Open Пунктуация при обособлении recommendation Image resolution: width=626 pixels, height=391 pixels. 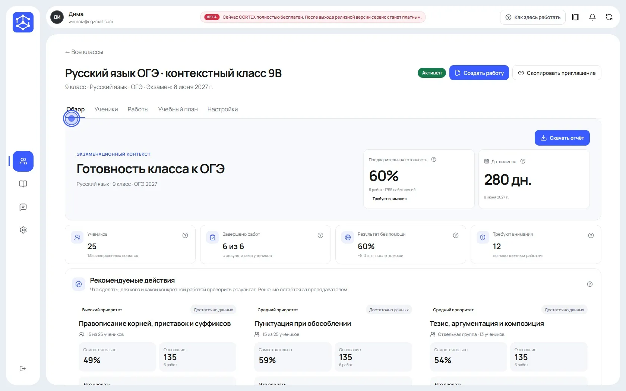click(303, 324)
